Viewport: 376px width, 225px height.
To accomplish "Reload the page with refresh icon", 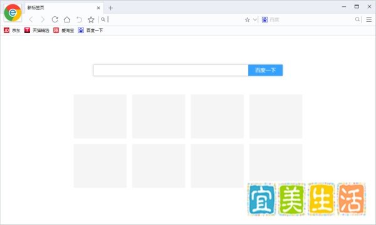I will pos(55,19).
